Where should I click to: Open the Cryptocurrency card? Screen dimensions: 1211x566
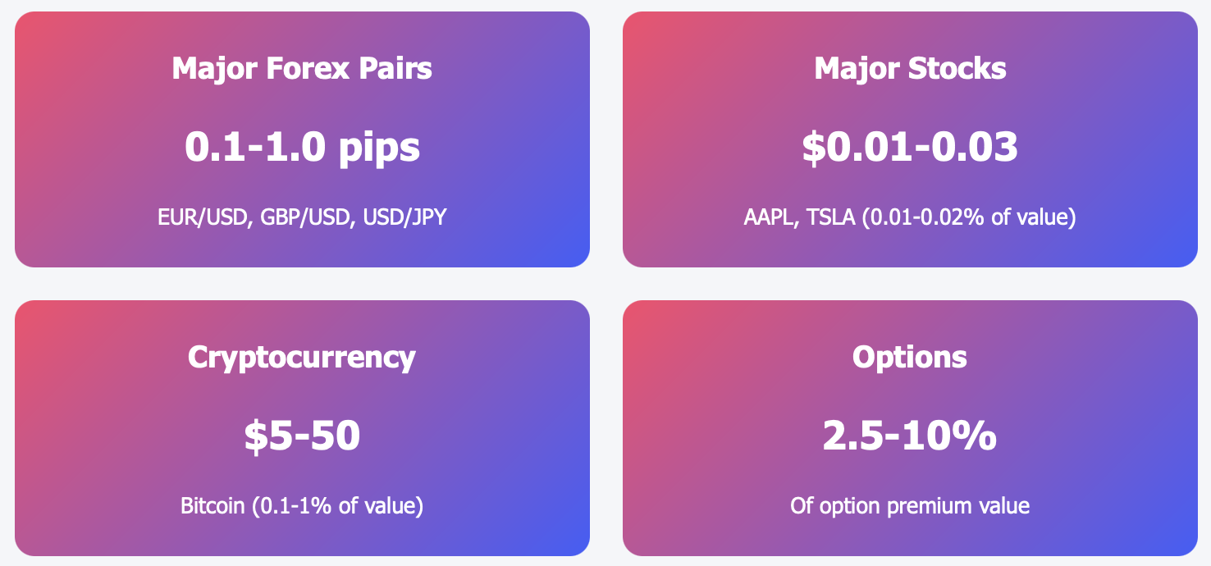pyautogui.click(x=302, y=428)
